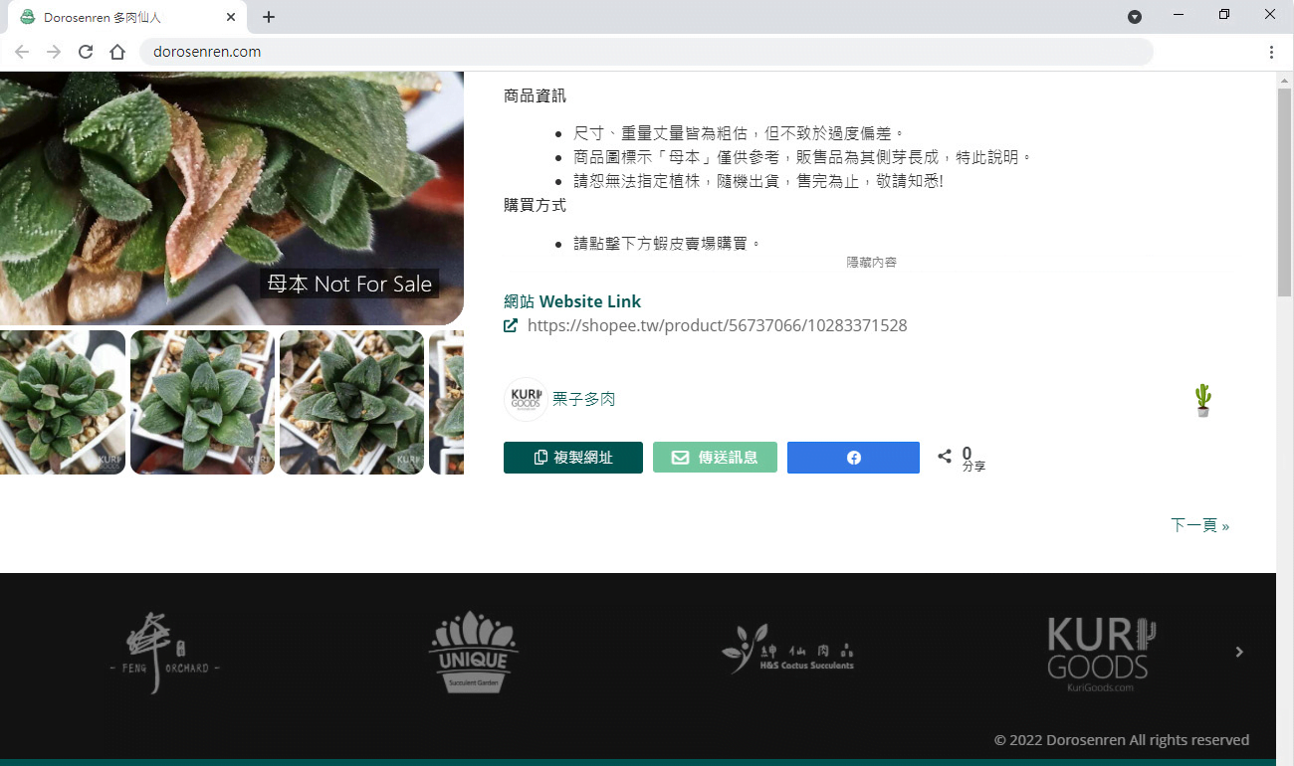Viewport: 1294px width, 766px height.
Task: Click the Feng Orchard footer logo
Action: pyautogui.click(x=164, y=653)
